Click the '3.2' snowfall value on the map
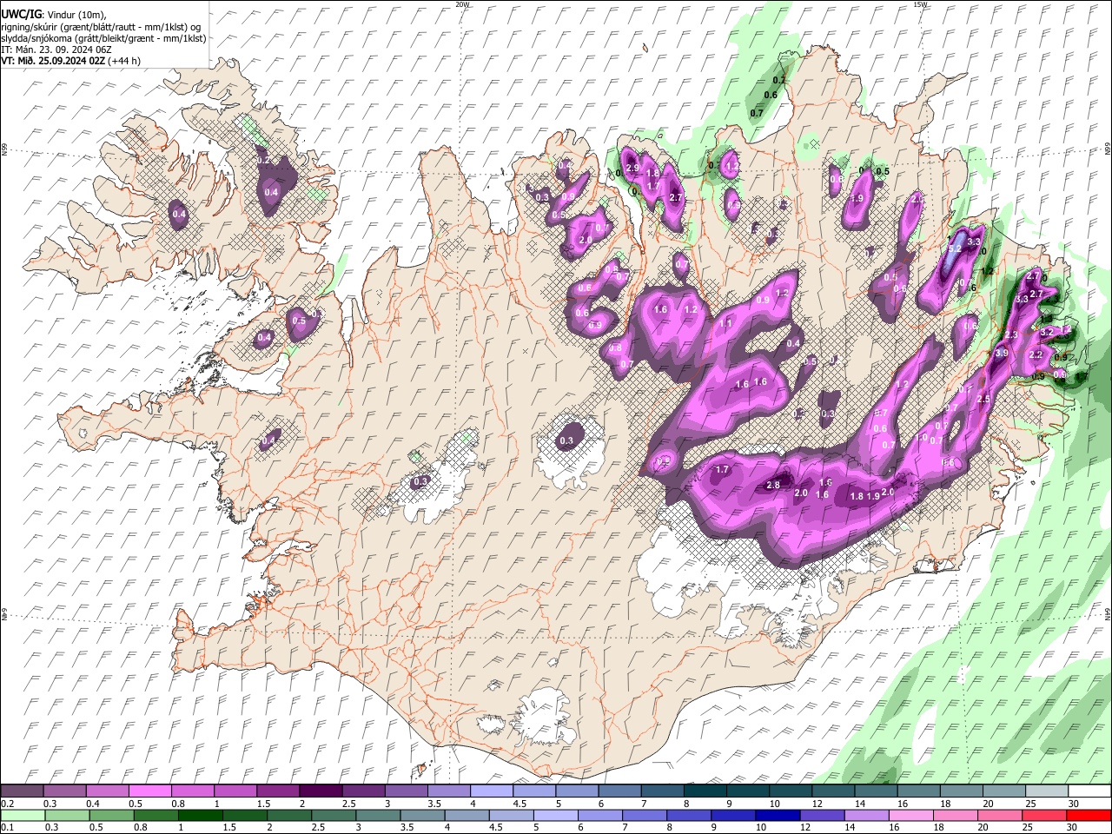Screen dimensions: 1112x834 (1046, 332)
